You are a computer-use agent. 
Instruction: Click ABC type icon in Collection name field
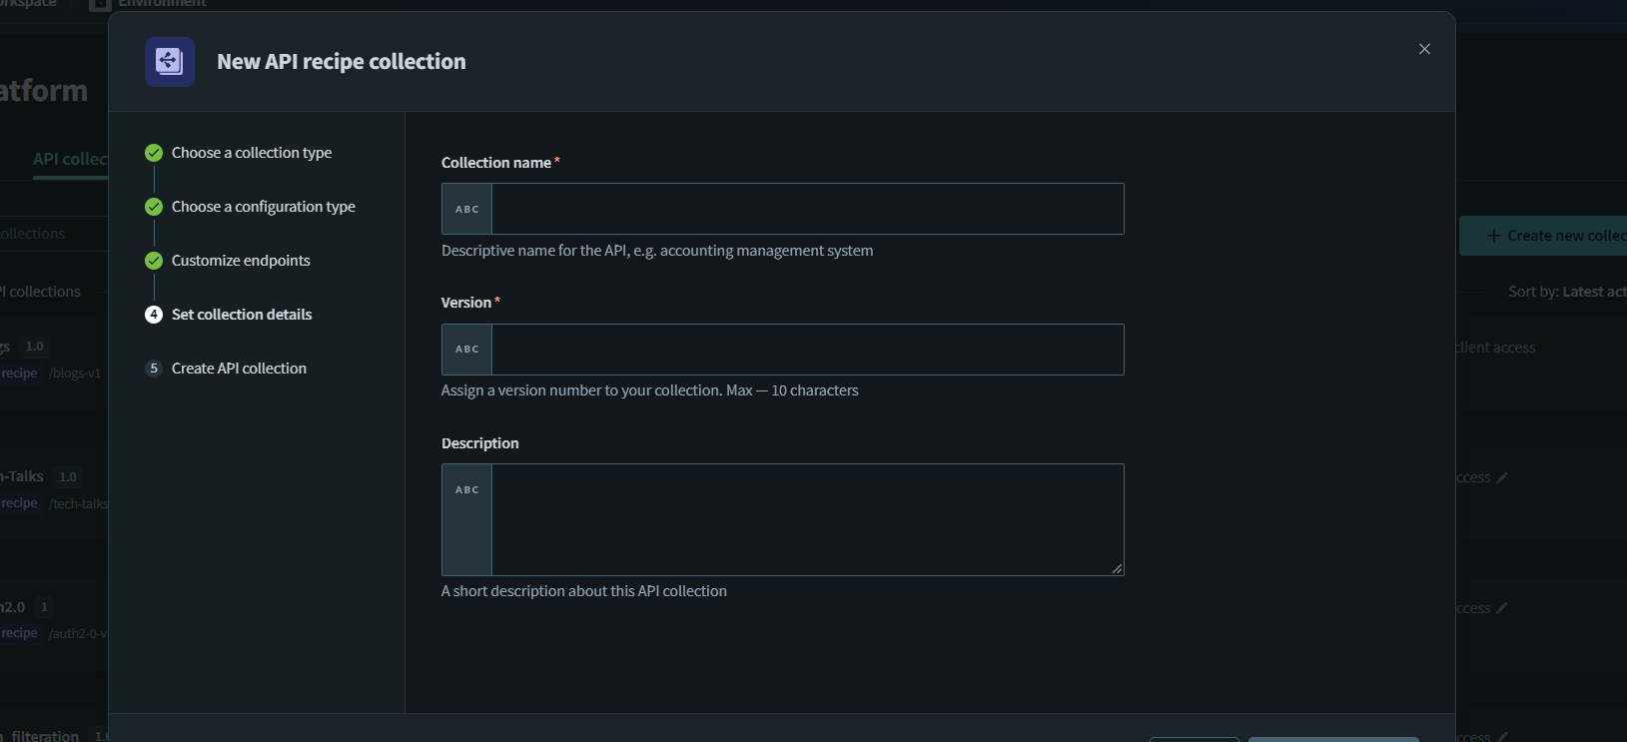pos(467,209)
